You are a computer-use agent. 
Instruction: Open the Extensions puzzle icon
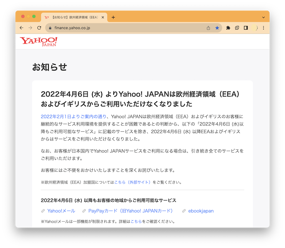[x=228, y=28]
